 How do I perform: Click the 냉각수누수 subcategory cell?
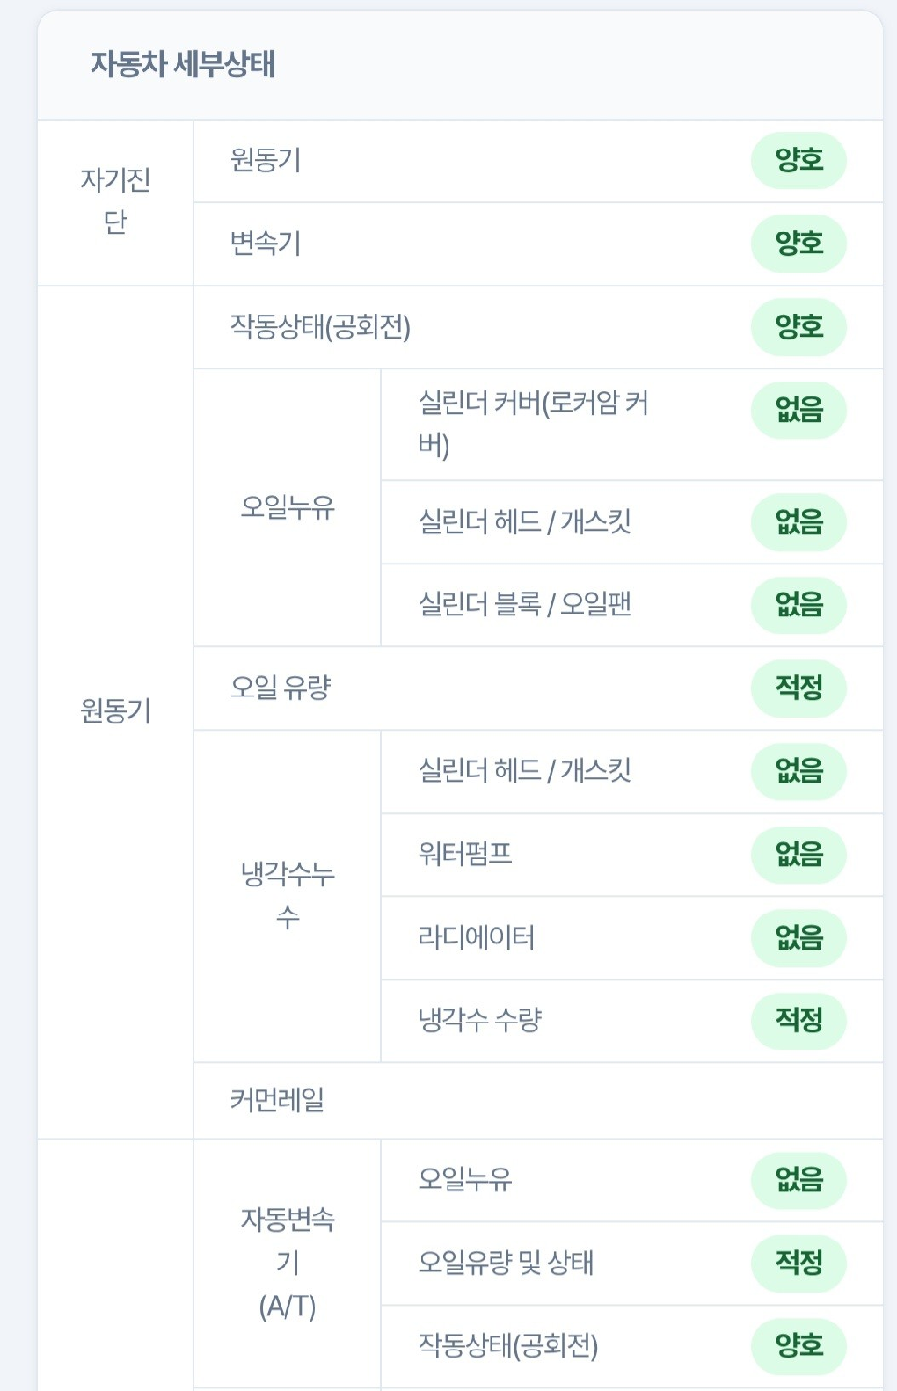pyautogui.click(x=287, y=896)
